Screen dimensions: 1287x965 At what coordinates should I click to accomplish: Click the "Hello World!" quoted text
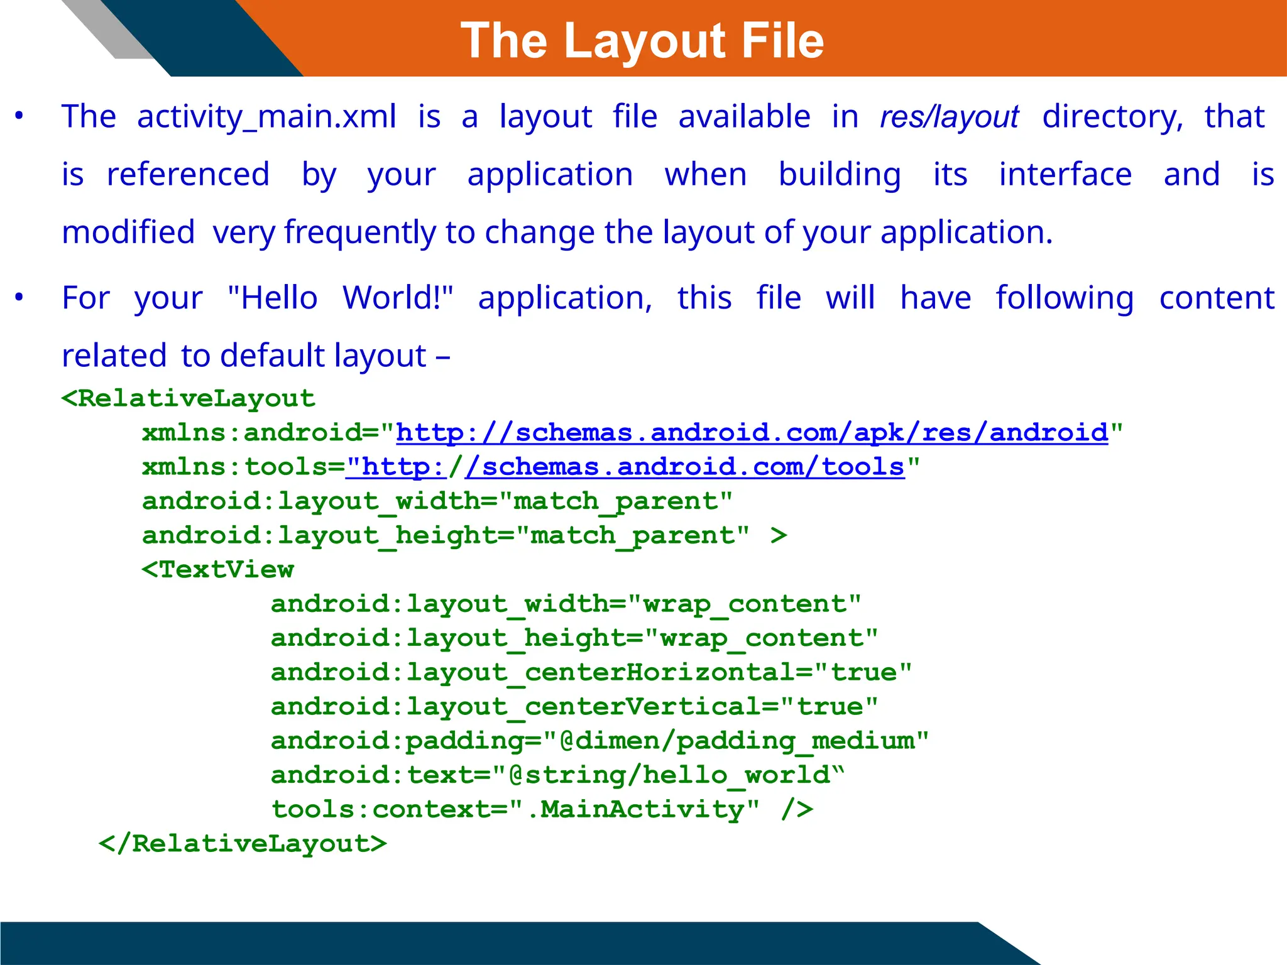[340, 298]
